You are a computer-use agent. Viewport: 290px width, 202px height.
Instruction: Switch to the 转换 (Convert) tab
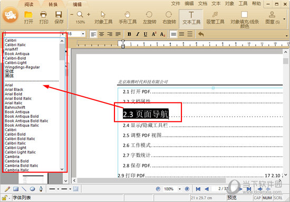pos(53,4)
